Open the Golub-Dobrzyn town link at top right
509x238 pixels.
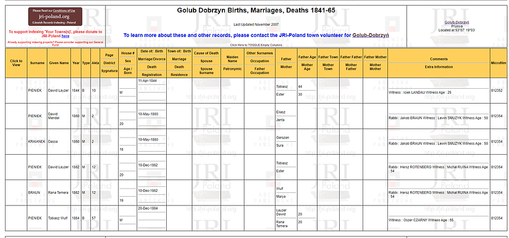tap(456, 22)
